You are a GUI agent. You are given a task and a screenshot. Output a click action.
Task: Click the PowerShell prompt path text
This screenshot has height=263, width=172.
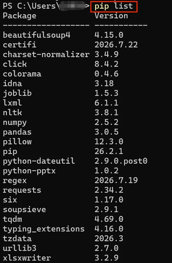click(x=46, y=6)
